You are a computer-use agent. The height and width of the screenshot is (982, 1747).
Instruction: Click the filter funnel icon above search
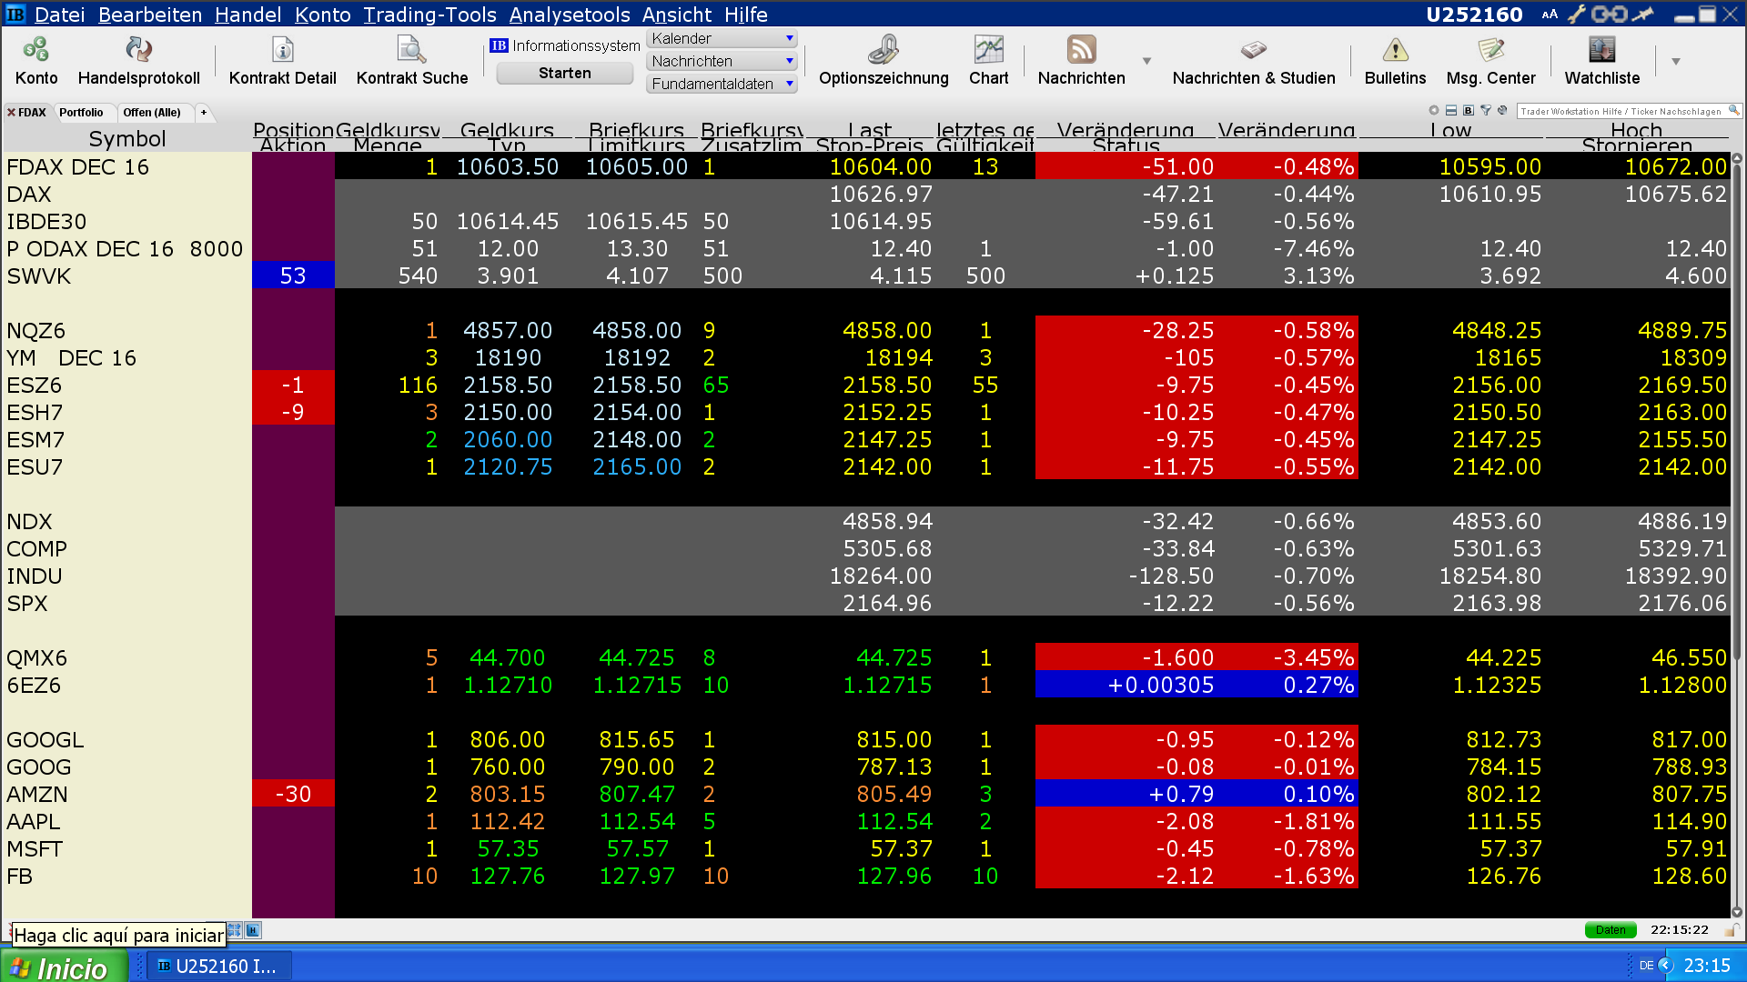tap(1486, 110)
